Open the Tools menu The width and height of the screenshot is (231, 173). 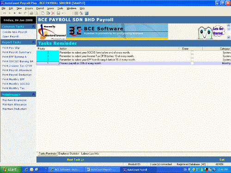click(60, 8)
